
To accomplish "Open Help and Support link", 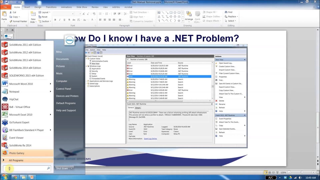I will (66, 110).
